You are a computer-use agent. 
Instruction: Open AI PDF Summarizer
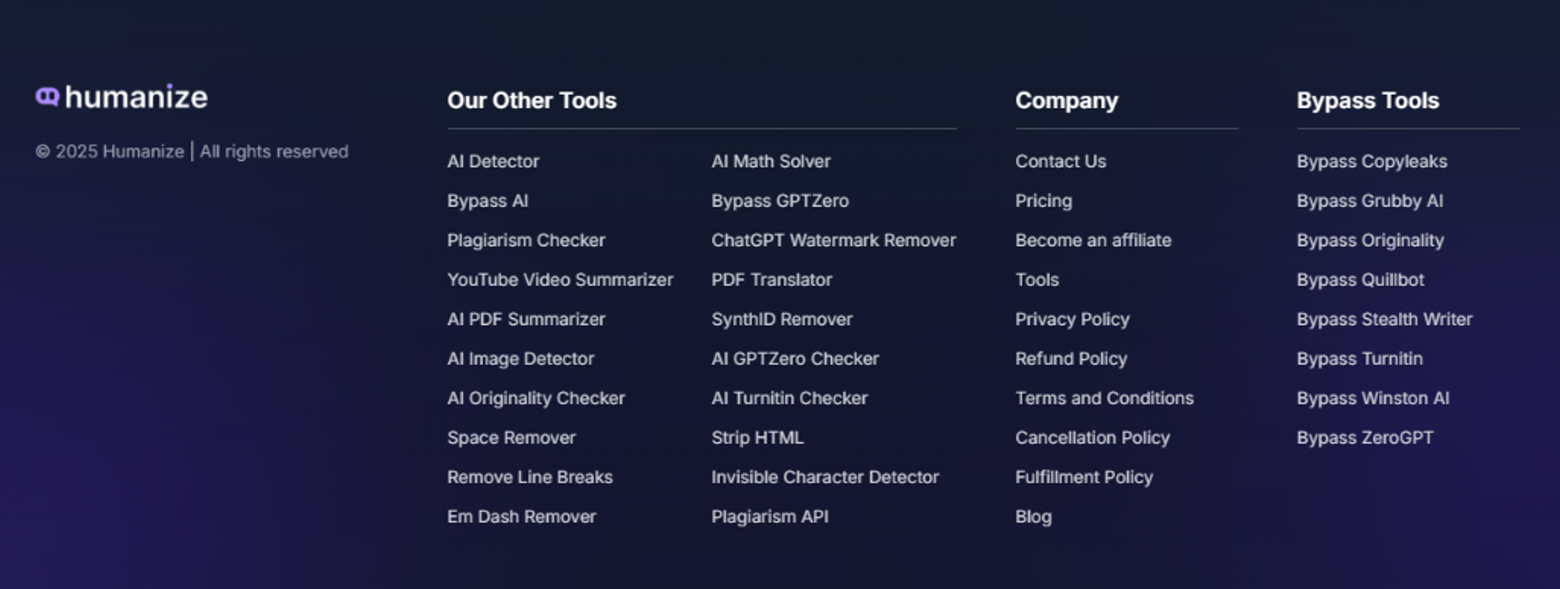click(526, 320)
